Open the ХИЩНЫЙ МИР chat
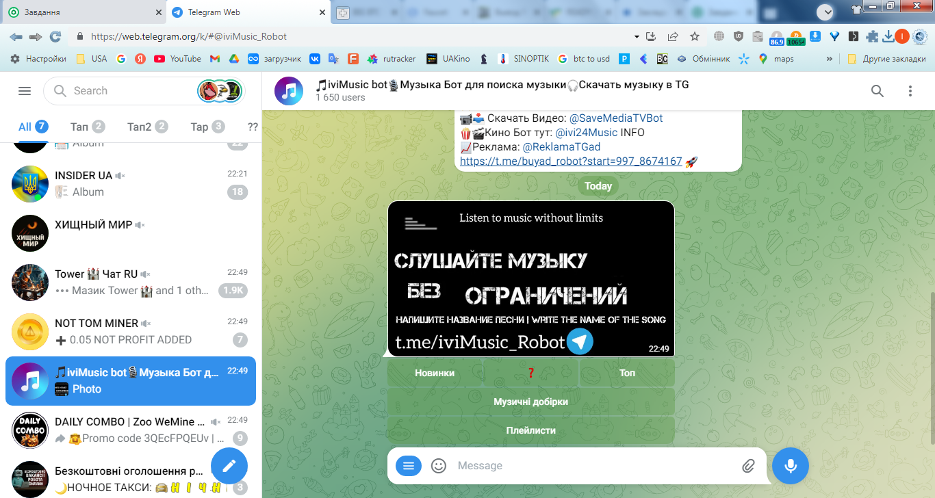Viewport: 935px width, 498px height. coord(131,233)
